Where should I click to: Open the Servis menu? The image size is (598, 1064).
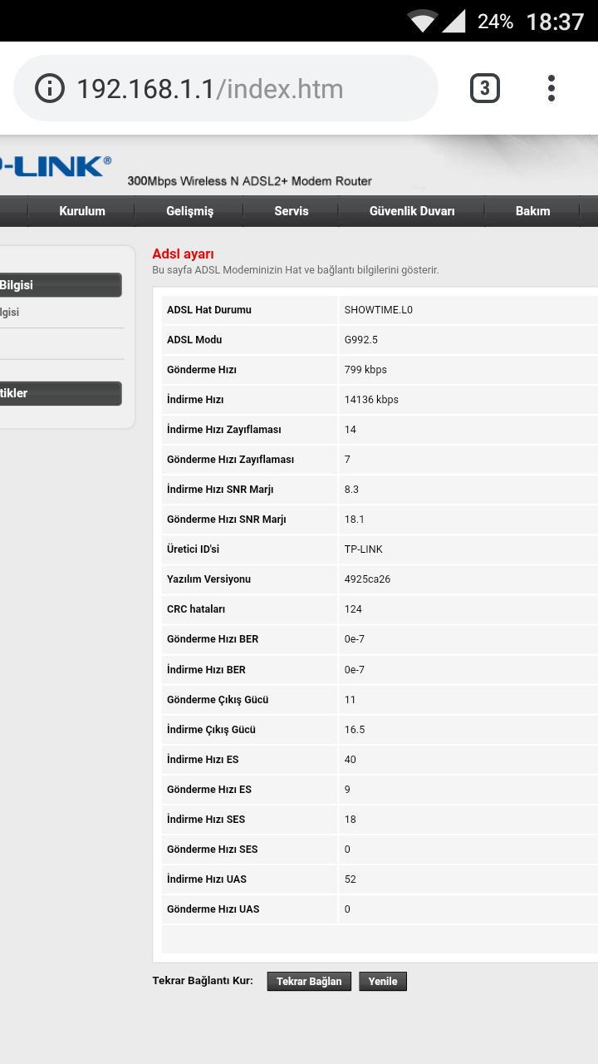(292, 211)
